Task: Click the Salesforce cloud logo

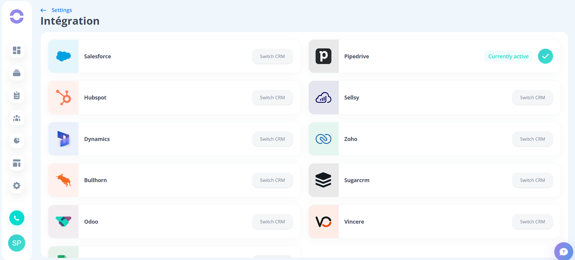Action: pyautogui.click(x=63, y=56)
